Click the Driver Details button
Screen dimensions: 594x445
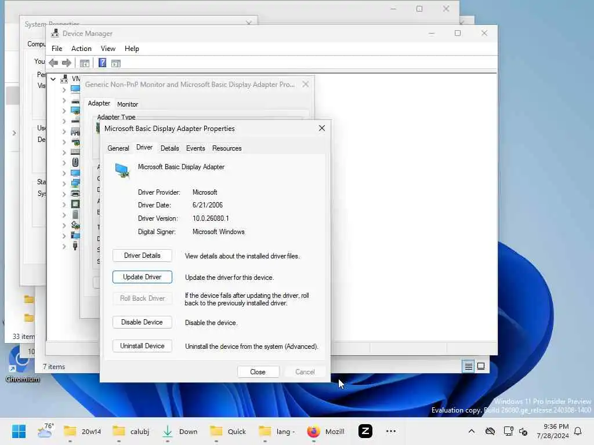(142, 256)
